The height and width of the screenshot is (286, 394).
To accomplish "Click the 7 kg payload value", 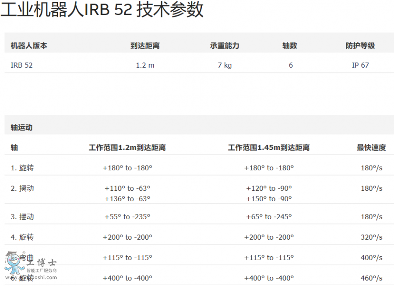I will 225,65.
